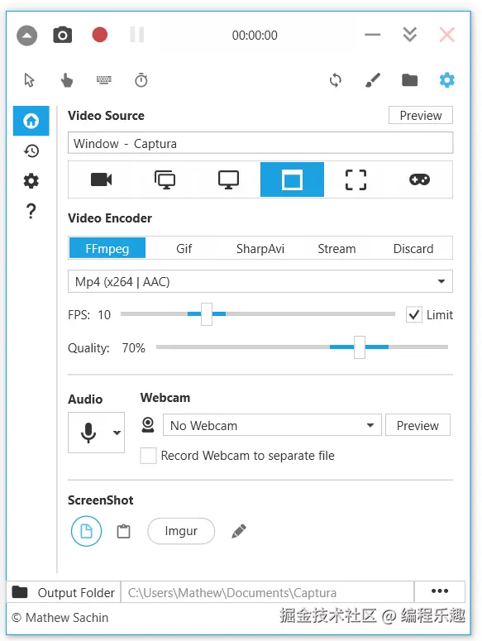Open settings via the blue gear icon
The image size is (482, 641).
click(447, 80)
